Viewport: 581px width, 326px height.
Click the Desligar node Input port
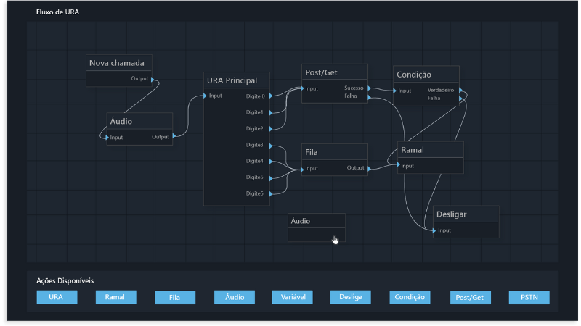[435, 230]
